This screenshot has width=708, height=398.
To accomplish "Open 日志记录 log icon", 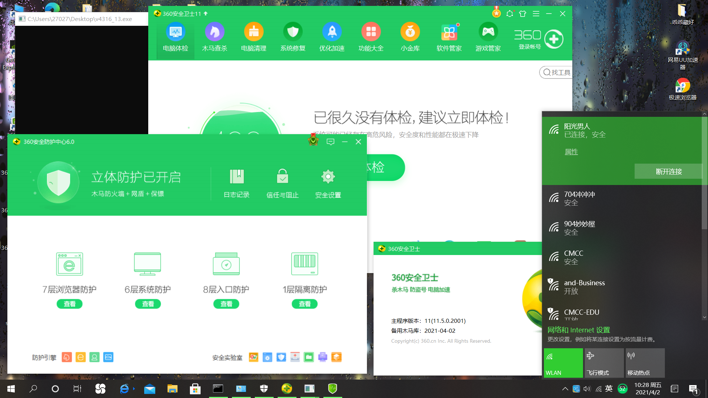I will coord(237,177).
